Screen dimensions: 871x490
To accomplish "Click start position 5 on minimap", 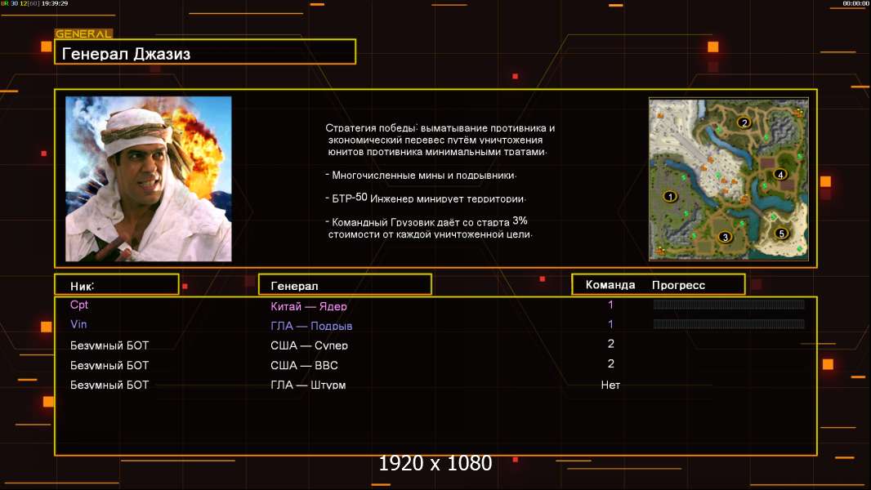I will point(782,233).
